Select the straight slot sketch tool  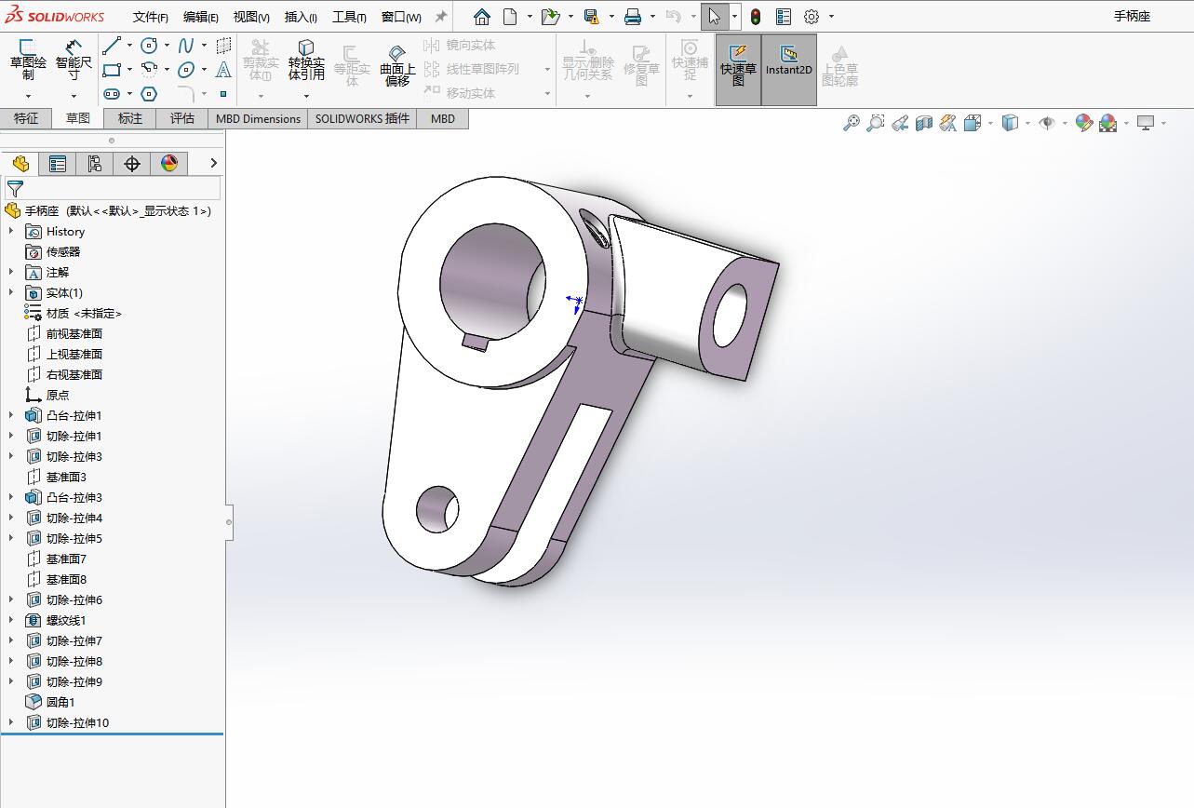112,94
